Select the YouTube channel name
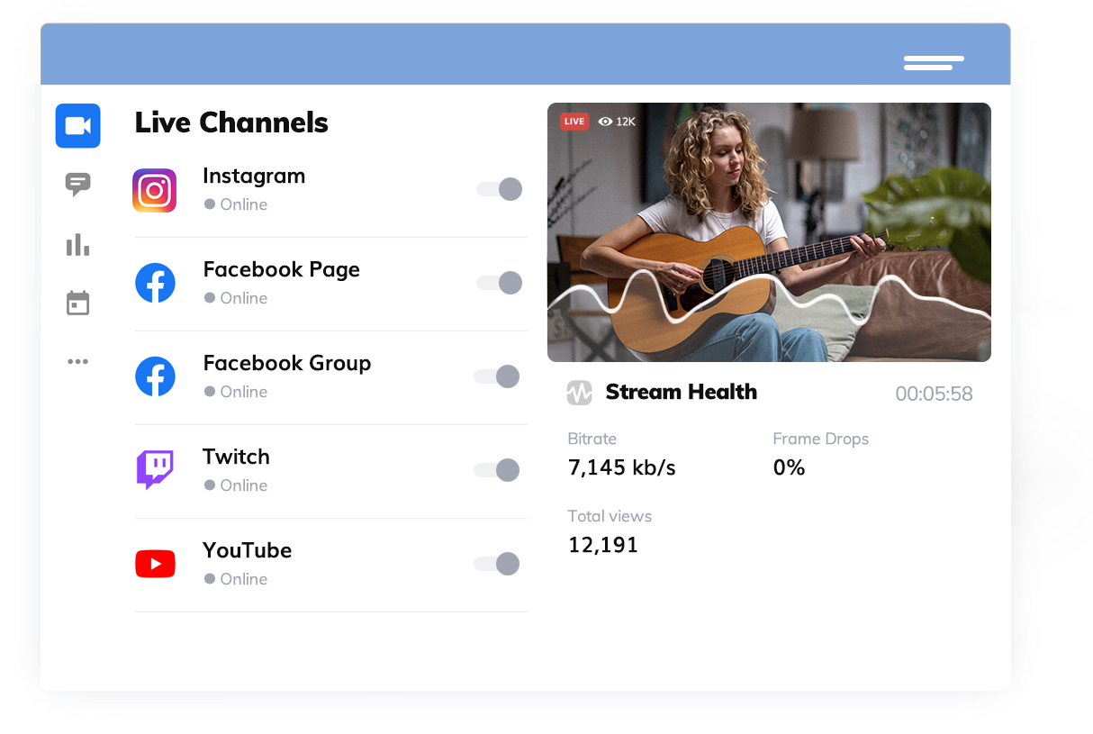The height and width of the screenshot is (734, 1093). click(248, 550)
